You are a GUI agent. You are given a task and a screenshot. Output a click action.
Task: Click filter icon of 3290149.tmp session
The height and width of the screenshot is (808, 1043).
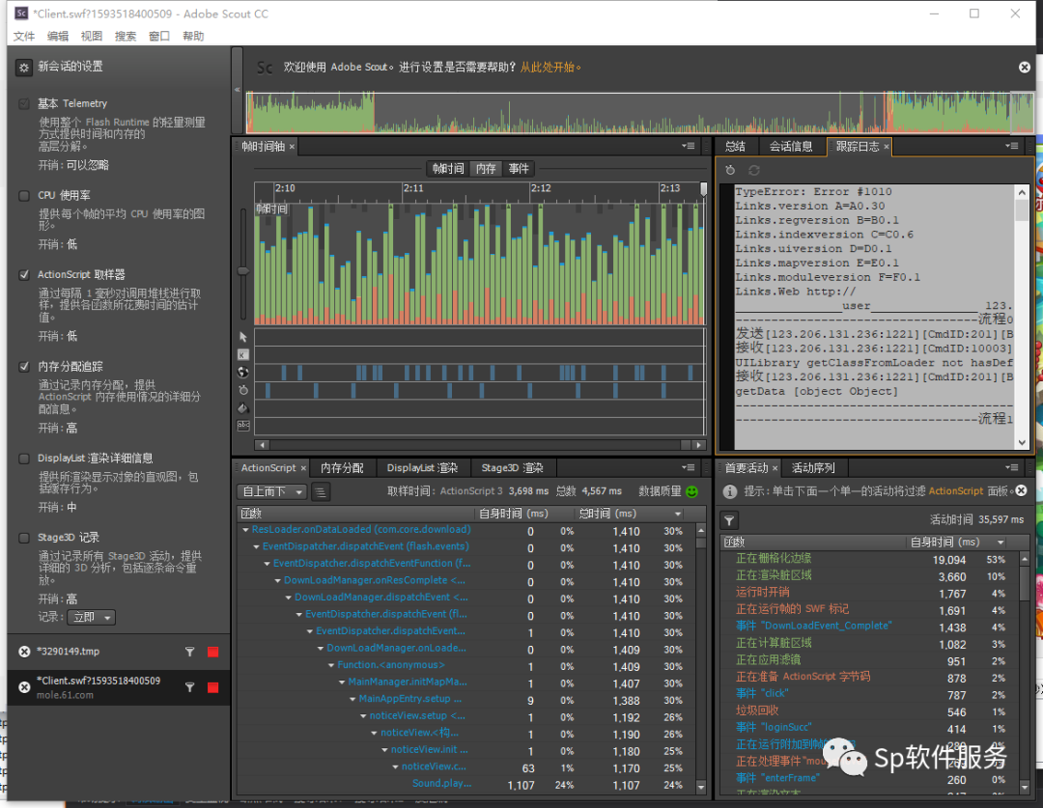tap(189, 652)
